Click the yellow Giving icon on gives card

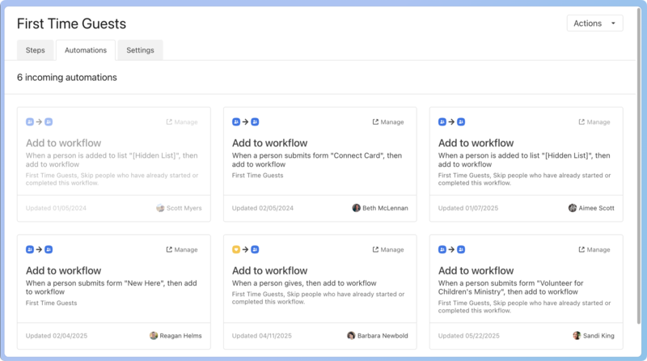236,249
